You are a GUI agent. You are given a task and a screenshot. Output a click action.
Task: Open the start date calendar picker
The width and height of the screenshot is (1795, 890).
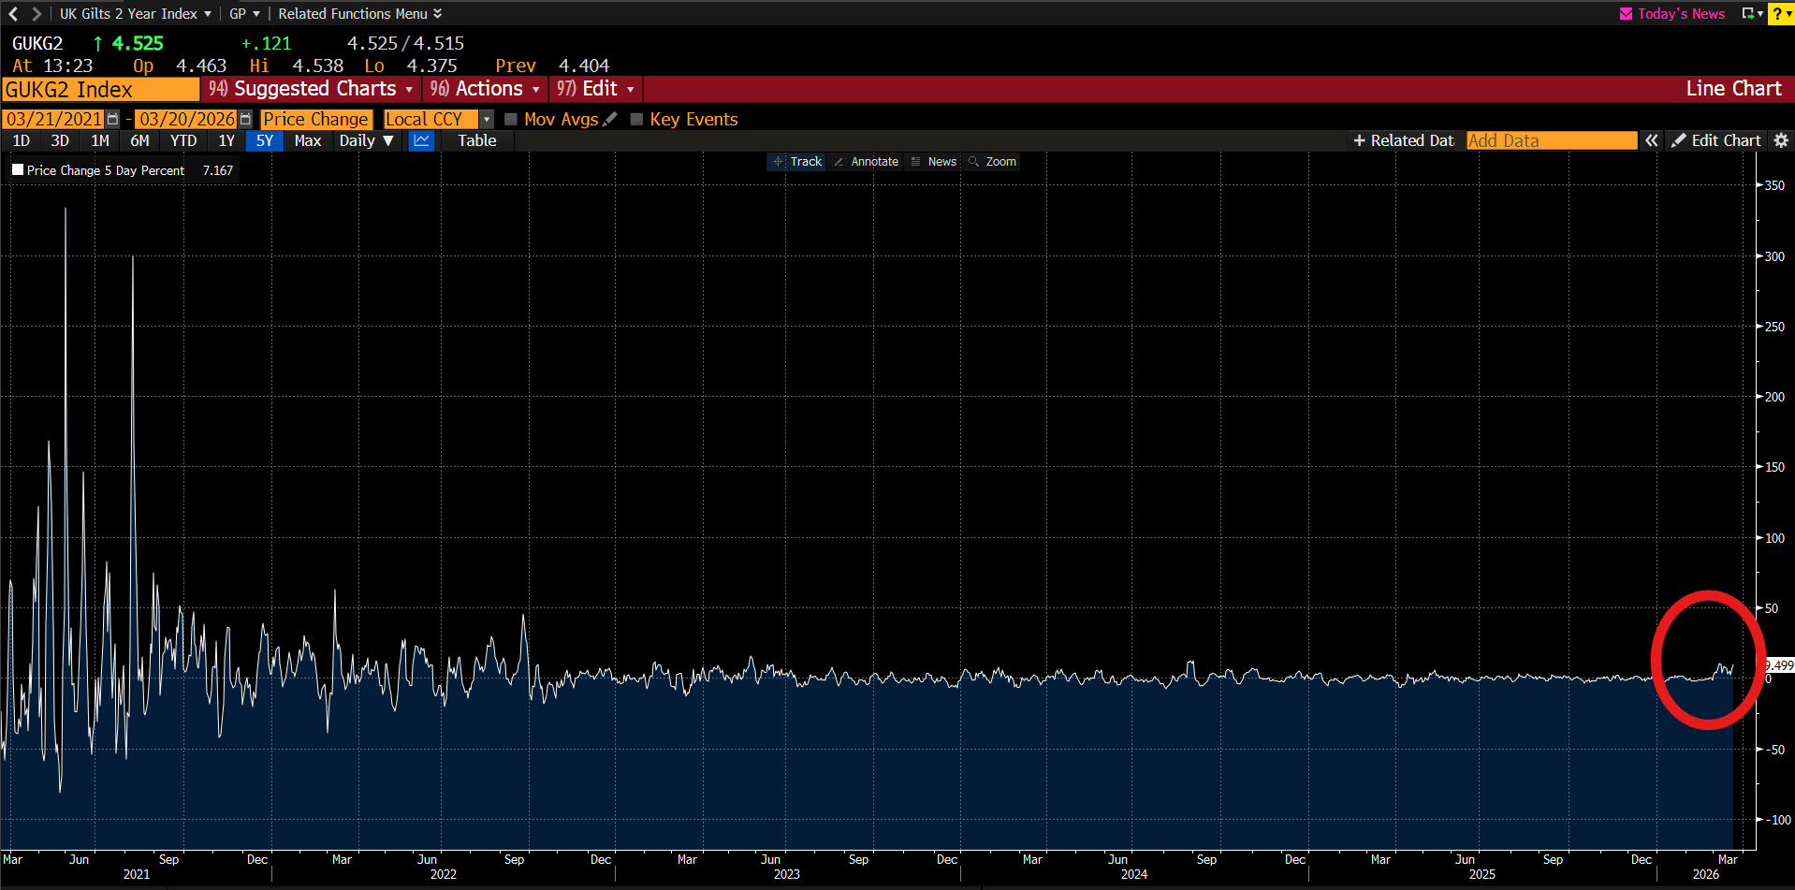point(113,119)
